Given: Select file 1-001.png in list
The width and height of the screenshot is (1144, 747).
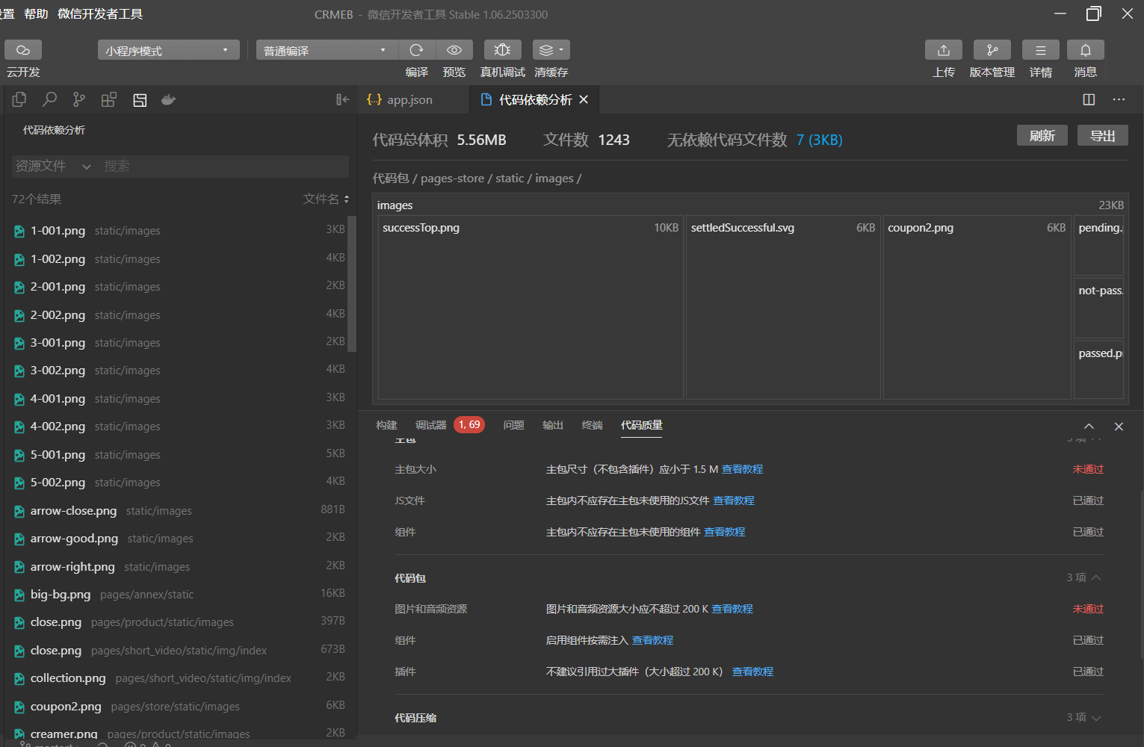Looking at the screenshot, I should (x=179, y=231).
